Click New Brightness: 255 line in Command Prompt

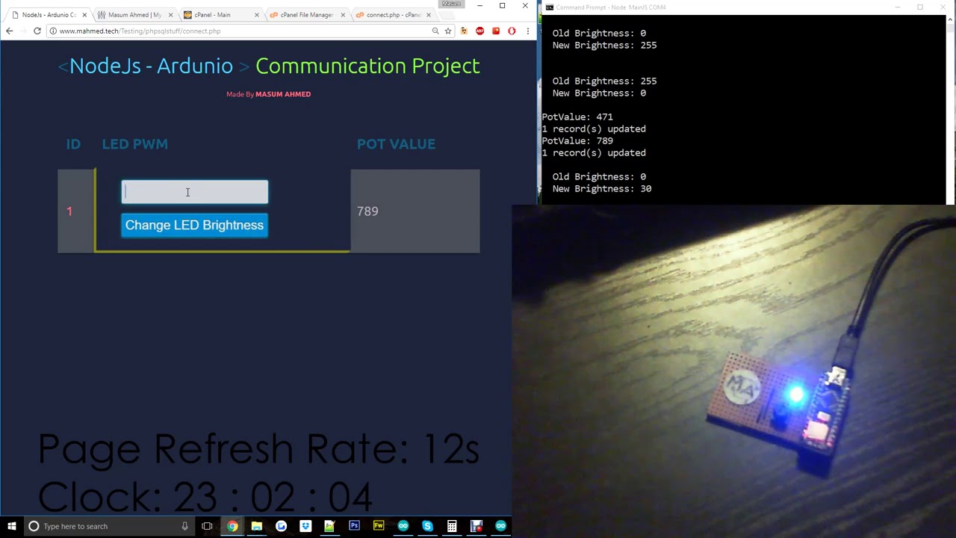(604, 46)
